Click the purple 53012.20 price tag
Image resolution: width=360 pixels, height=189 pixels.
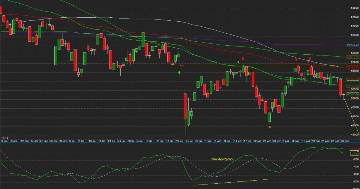coord(353,45)
